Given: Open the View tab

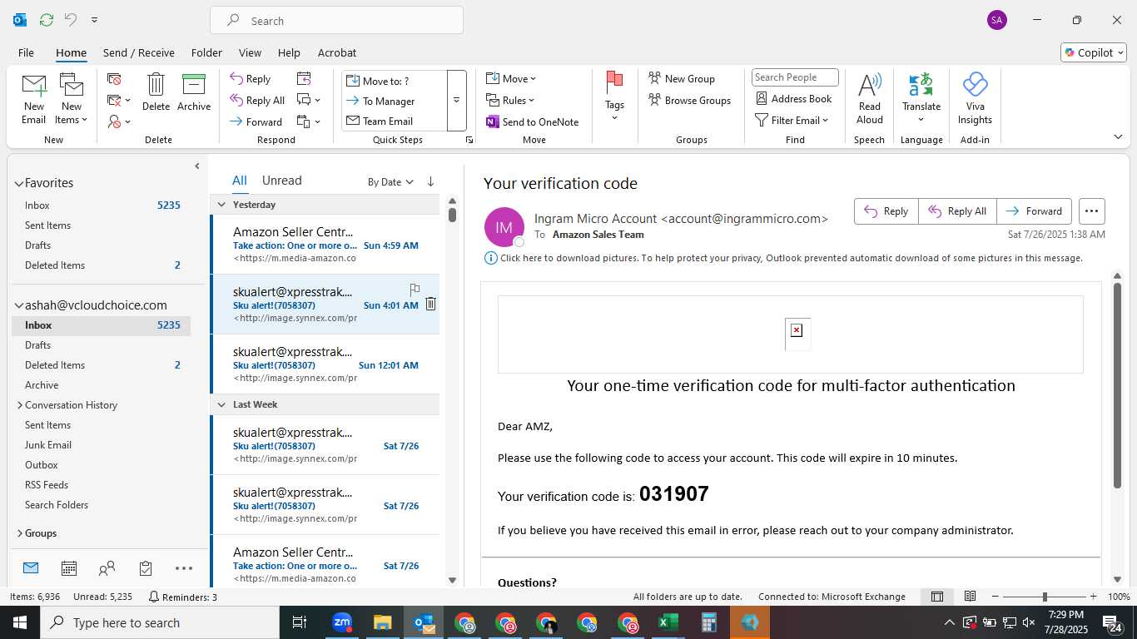Looking at the screenshot, I should pos(250,52).
